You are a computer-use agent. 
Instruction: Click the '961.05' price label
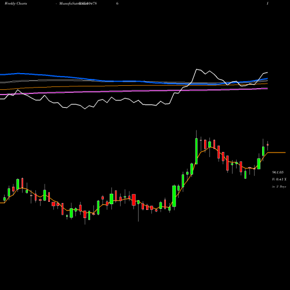coord(278,172)
